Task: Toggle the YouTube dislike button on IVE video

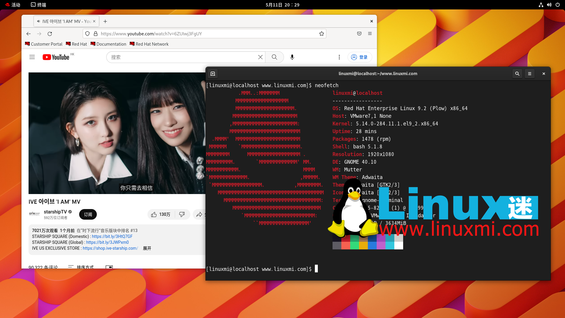Action: (181, 214)
